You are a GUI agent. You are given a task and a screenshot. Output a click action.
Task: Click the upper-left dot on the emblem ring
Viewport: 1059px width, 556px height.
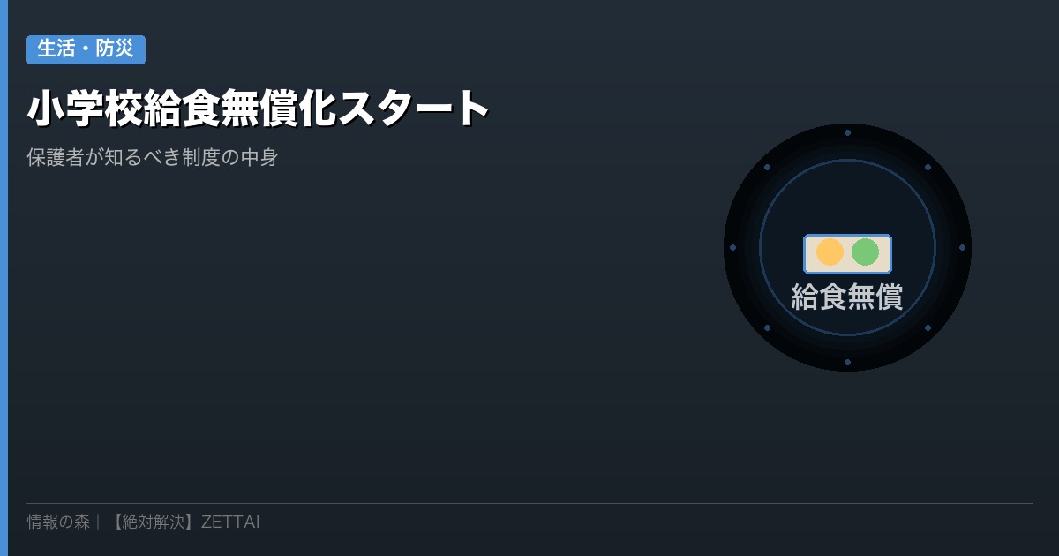coord(767,167)
